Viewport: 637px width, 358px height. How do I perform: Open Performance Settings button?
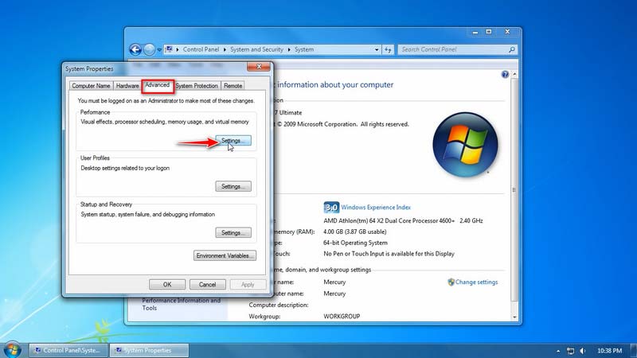pyautogui.click(x=233, y=141)
